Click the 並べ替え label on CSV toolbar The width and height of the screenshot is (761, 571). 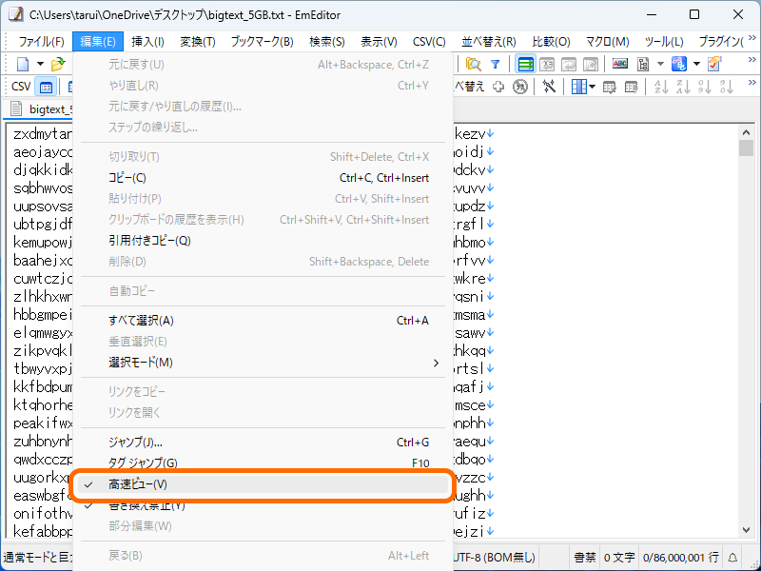point(469,87)
